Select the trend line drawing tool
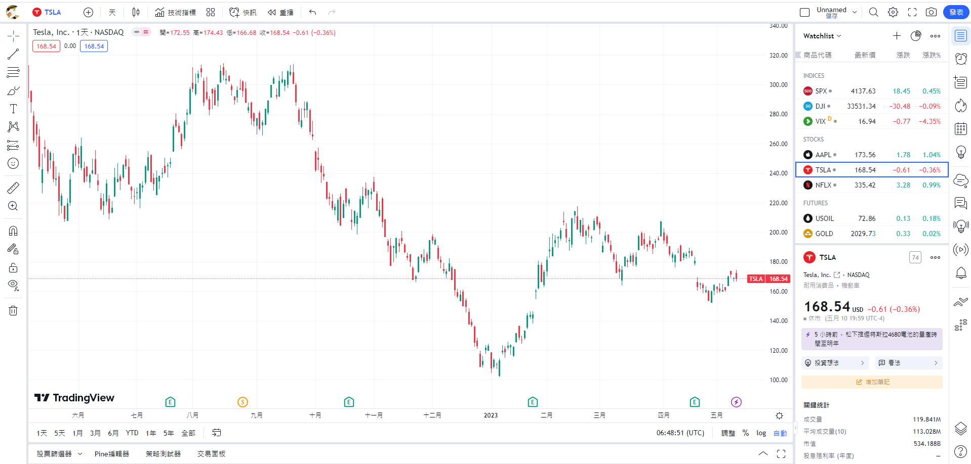This screenshot has width=971, height=464. click(13, 54)
